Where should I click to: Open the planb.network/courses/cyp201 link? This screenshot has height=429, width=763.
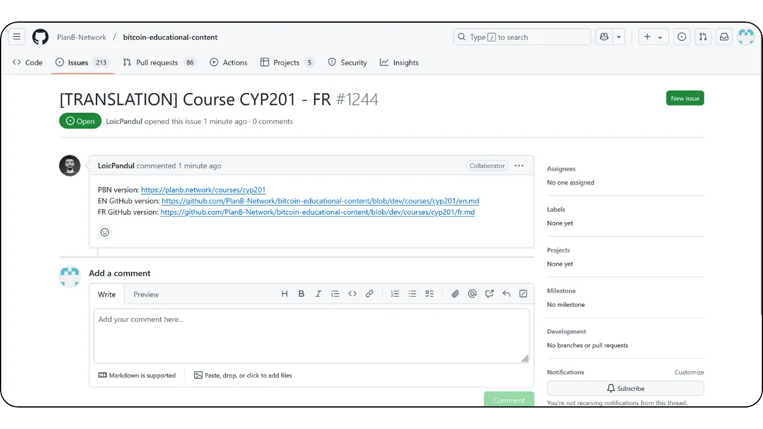point(203,190)
